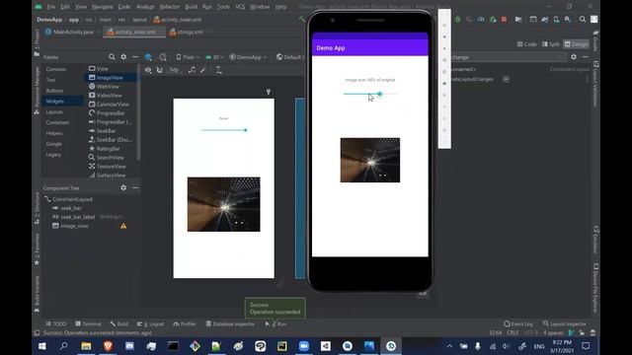Select ConstraintLayout in Component Tree
Viewport: 632px width, 355px height.
point(72,199)
